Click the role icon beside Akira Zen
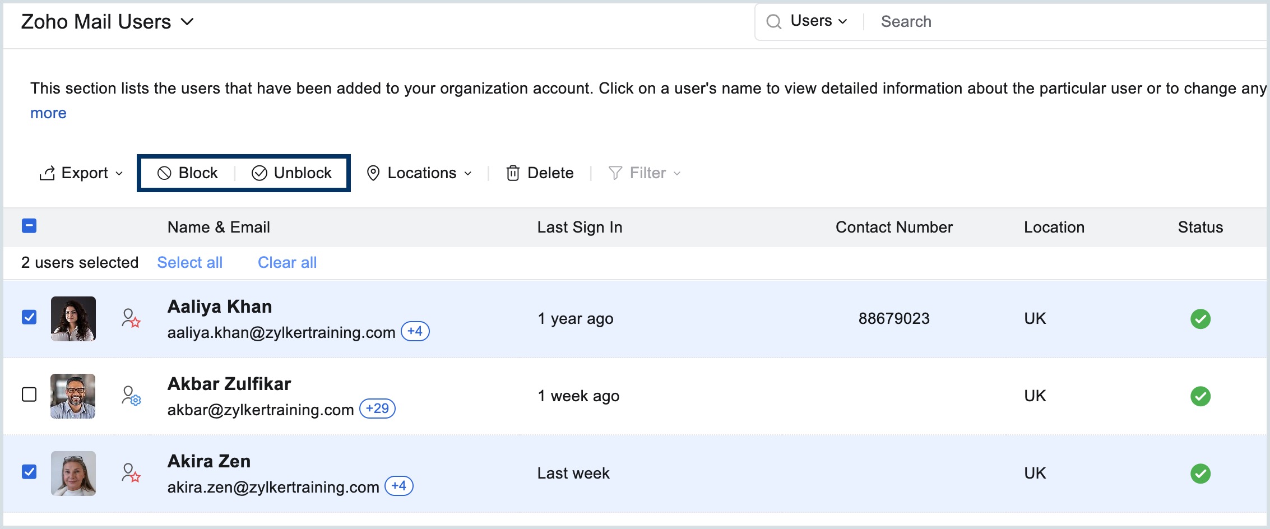The height and width of the screenshot is (529, 1270). point(131,473)
